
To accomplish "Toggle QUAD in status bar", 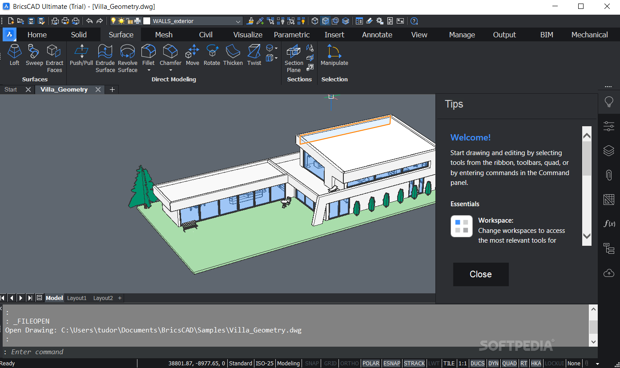I will 509,363.
